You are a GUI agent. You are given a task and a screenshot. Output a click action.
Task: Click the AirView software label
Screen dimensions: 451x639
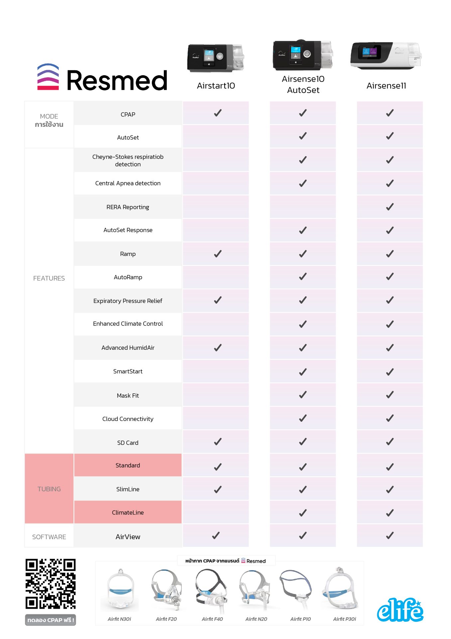pyautogui.click(x=128, y=537)
